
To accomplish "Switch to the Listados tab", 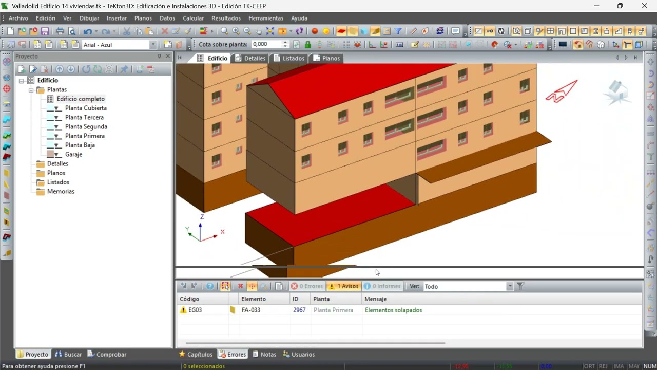I will [x=288, y=58].
